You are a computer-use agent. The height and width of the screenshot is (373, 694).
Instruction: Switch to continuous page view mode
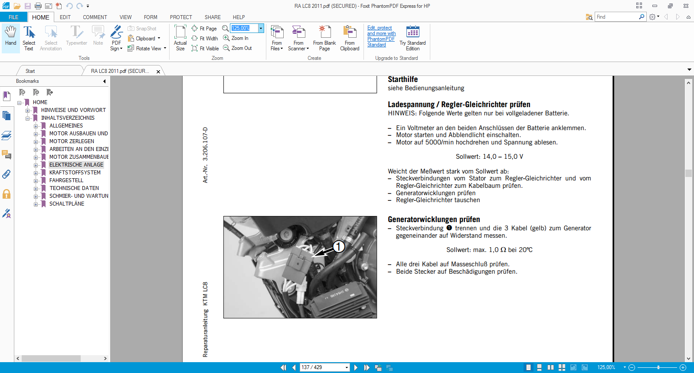pos(539,367)
